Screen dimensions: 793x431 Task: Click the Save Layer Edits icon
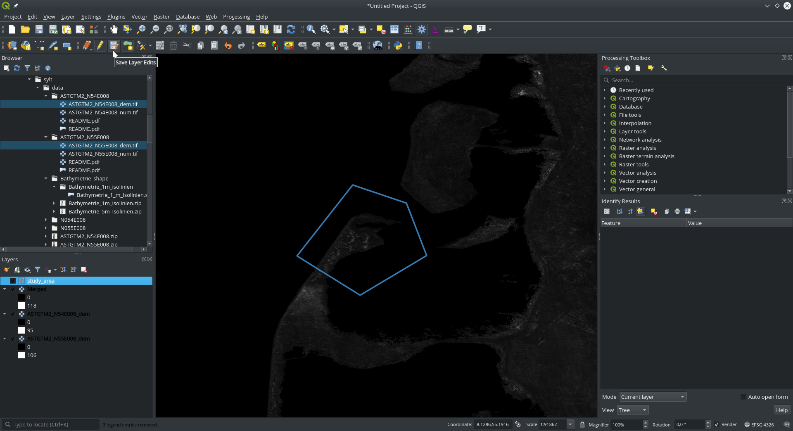pyautogui.click(x=114, y=45)
